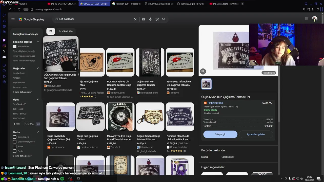Viewport: 324px width, 182px height.
Task: Switch to the YouTube tab
Action: click(22, 4)
